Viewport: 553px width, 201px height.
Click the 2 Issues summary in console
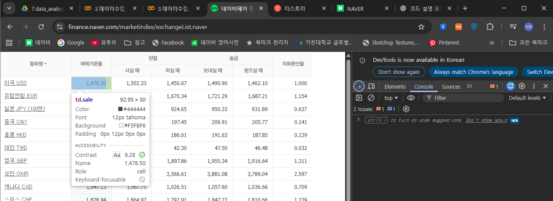[375, 109]
